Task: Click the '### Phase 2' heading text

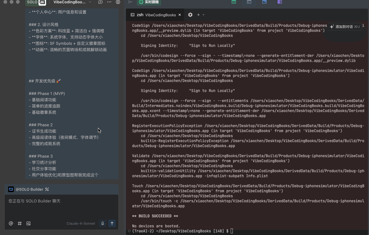Action: (x=41, y=125)
